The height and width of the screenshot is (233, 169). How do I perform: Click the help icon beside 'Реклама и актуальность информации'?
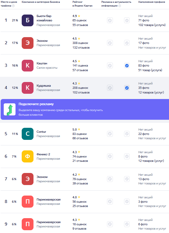point(120,6)
